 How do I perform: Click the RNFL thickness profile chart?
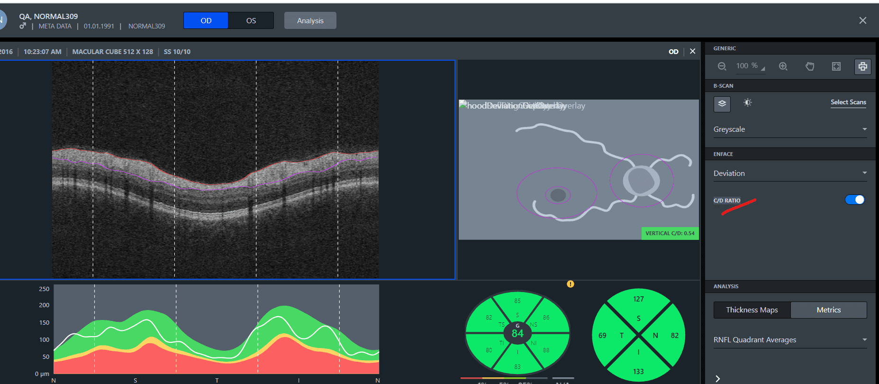216,329
